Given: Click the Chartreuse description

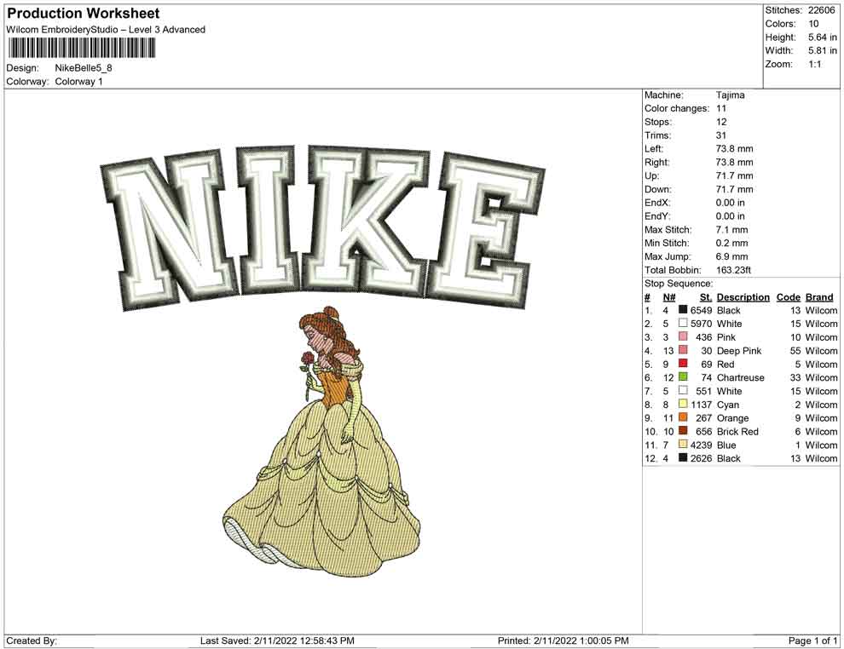Looking at the screenshot, I should (x=741, y=377).
